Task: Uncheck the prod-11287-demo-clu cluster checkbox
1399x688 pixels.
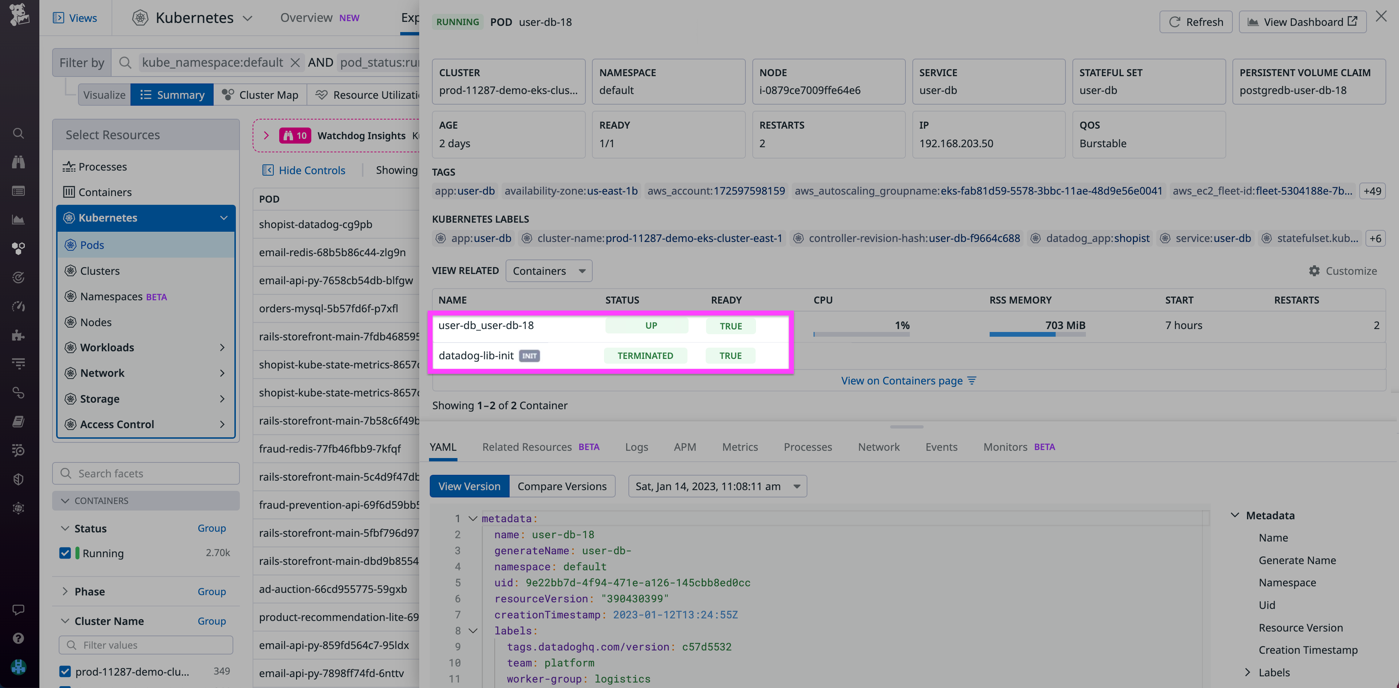Action: (65, 671)
